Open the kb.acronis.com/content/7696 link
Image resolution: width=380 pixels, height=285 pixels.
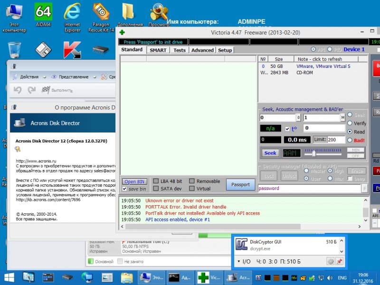click(48, 199)
